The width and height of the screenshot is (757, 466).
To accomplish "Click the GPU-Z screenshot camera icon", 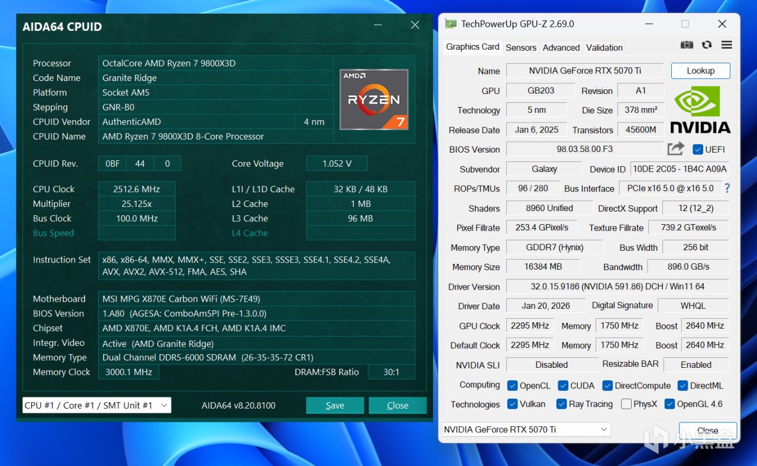I will point(687,45).
